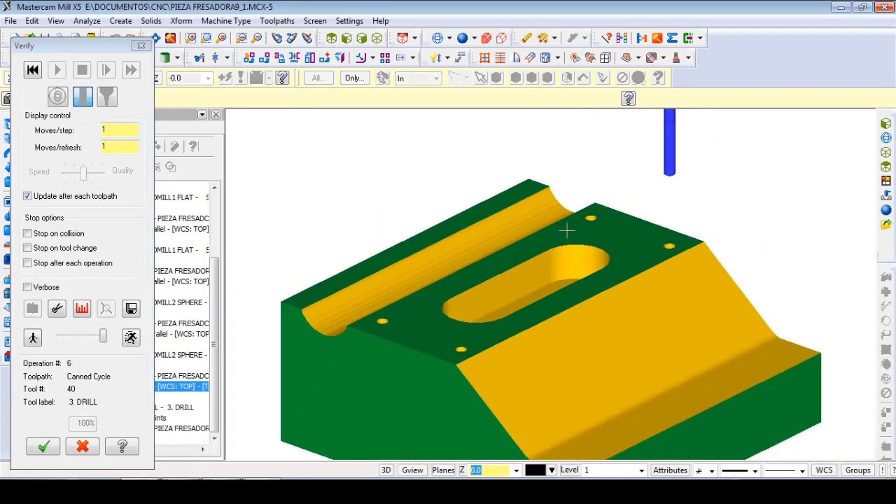Open verify configuration with wrench-pliers icon
The width and height of the screenshot is (896, 504).
57,309
